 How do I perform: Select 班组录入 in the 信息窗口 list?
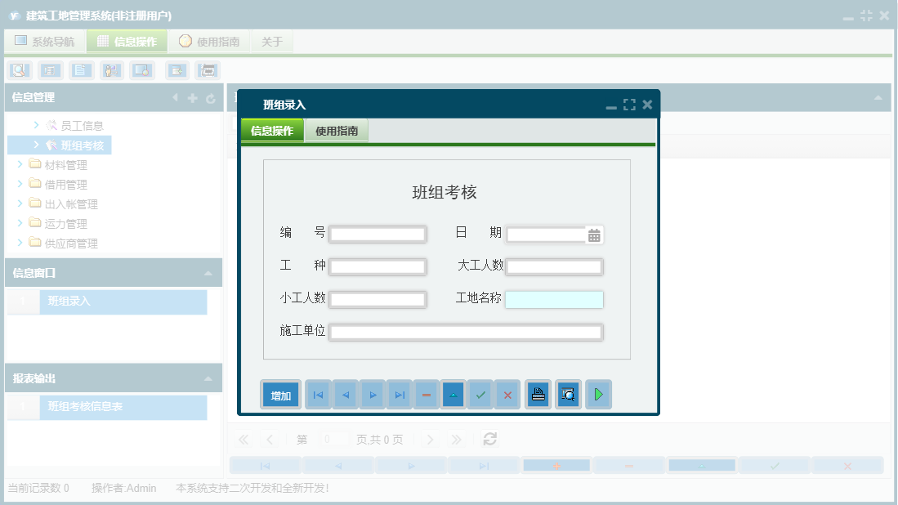click(71, 302)
